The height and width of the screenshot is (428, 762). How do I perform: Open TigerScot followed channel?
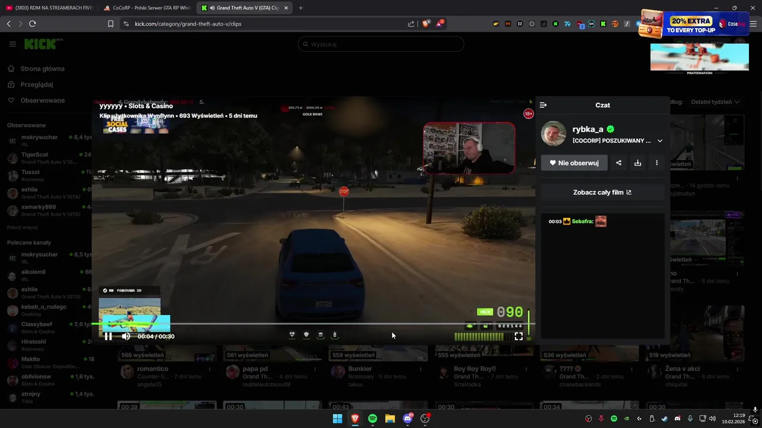48,158
